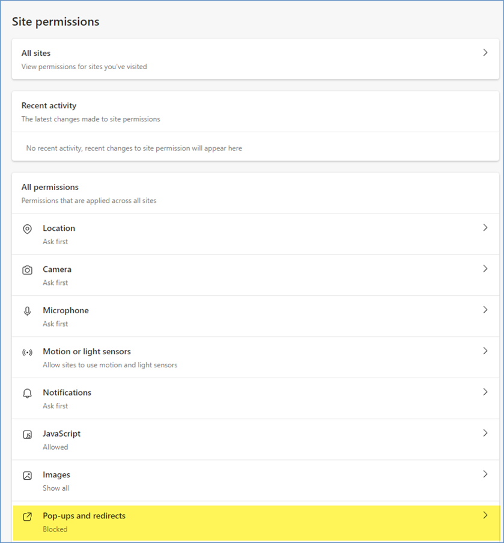This screenshot has height=543, width=504.
Task: Expand Notifications using its right chevron
Action: [485, 392]
